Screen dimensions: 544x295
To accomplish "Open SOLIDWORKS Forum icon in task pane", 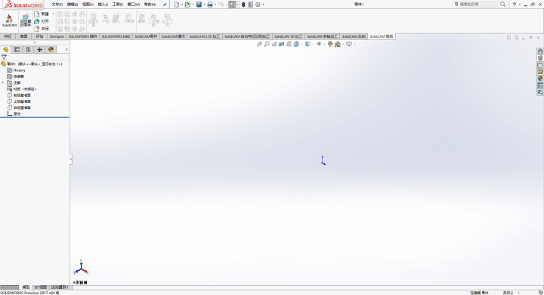I will (x=540, y=92).
